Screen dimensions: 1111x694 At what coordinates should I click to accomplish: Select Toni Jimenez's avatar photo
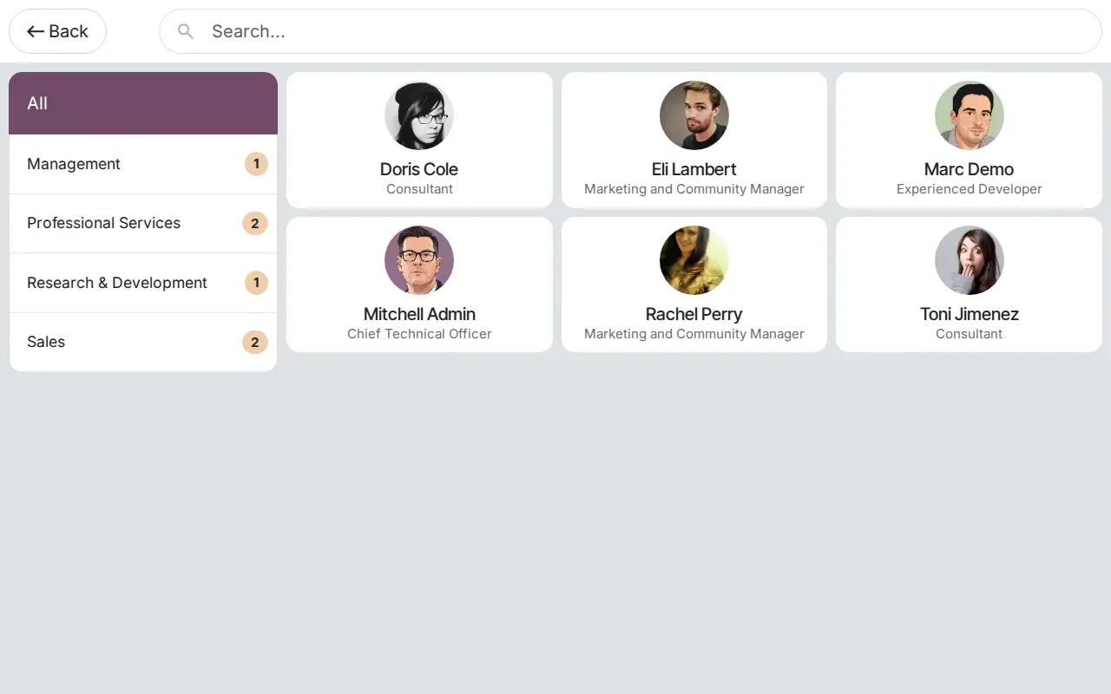[x=970, y=260]
